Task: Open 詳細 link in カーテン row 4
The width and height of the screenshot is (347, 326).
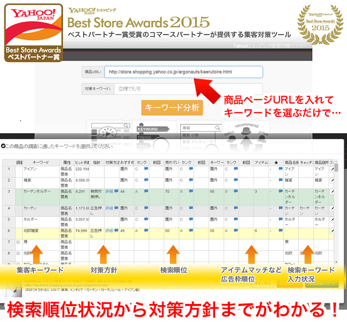Action: (x=109, y=208)
